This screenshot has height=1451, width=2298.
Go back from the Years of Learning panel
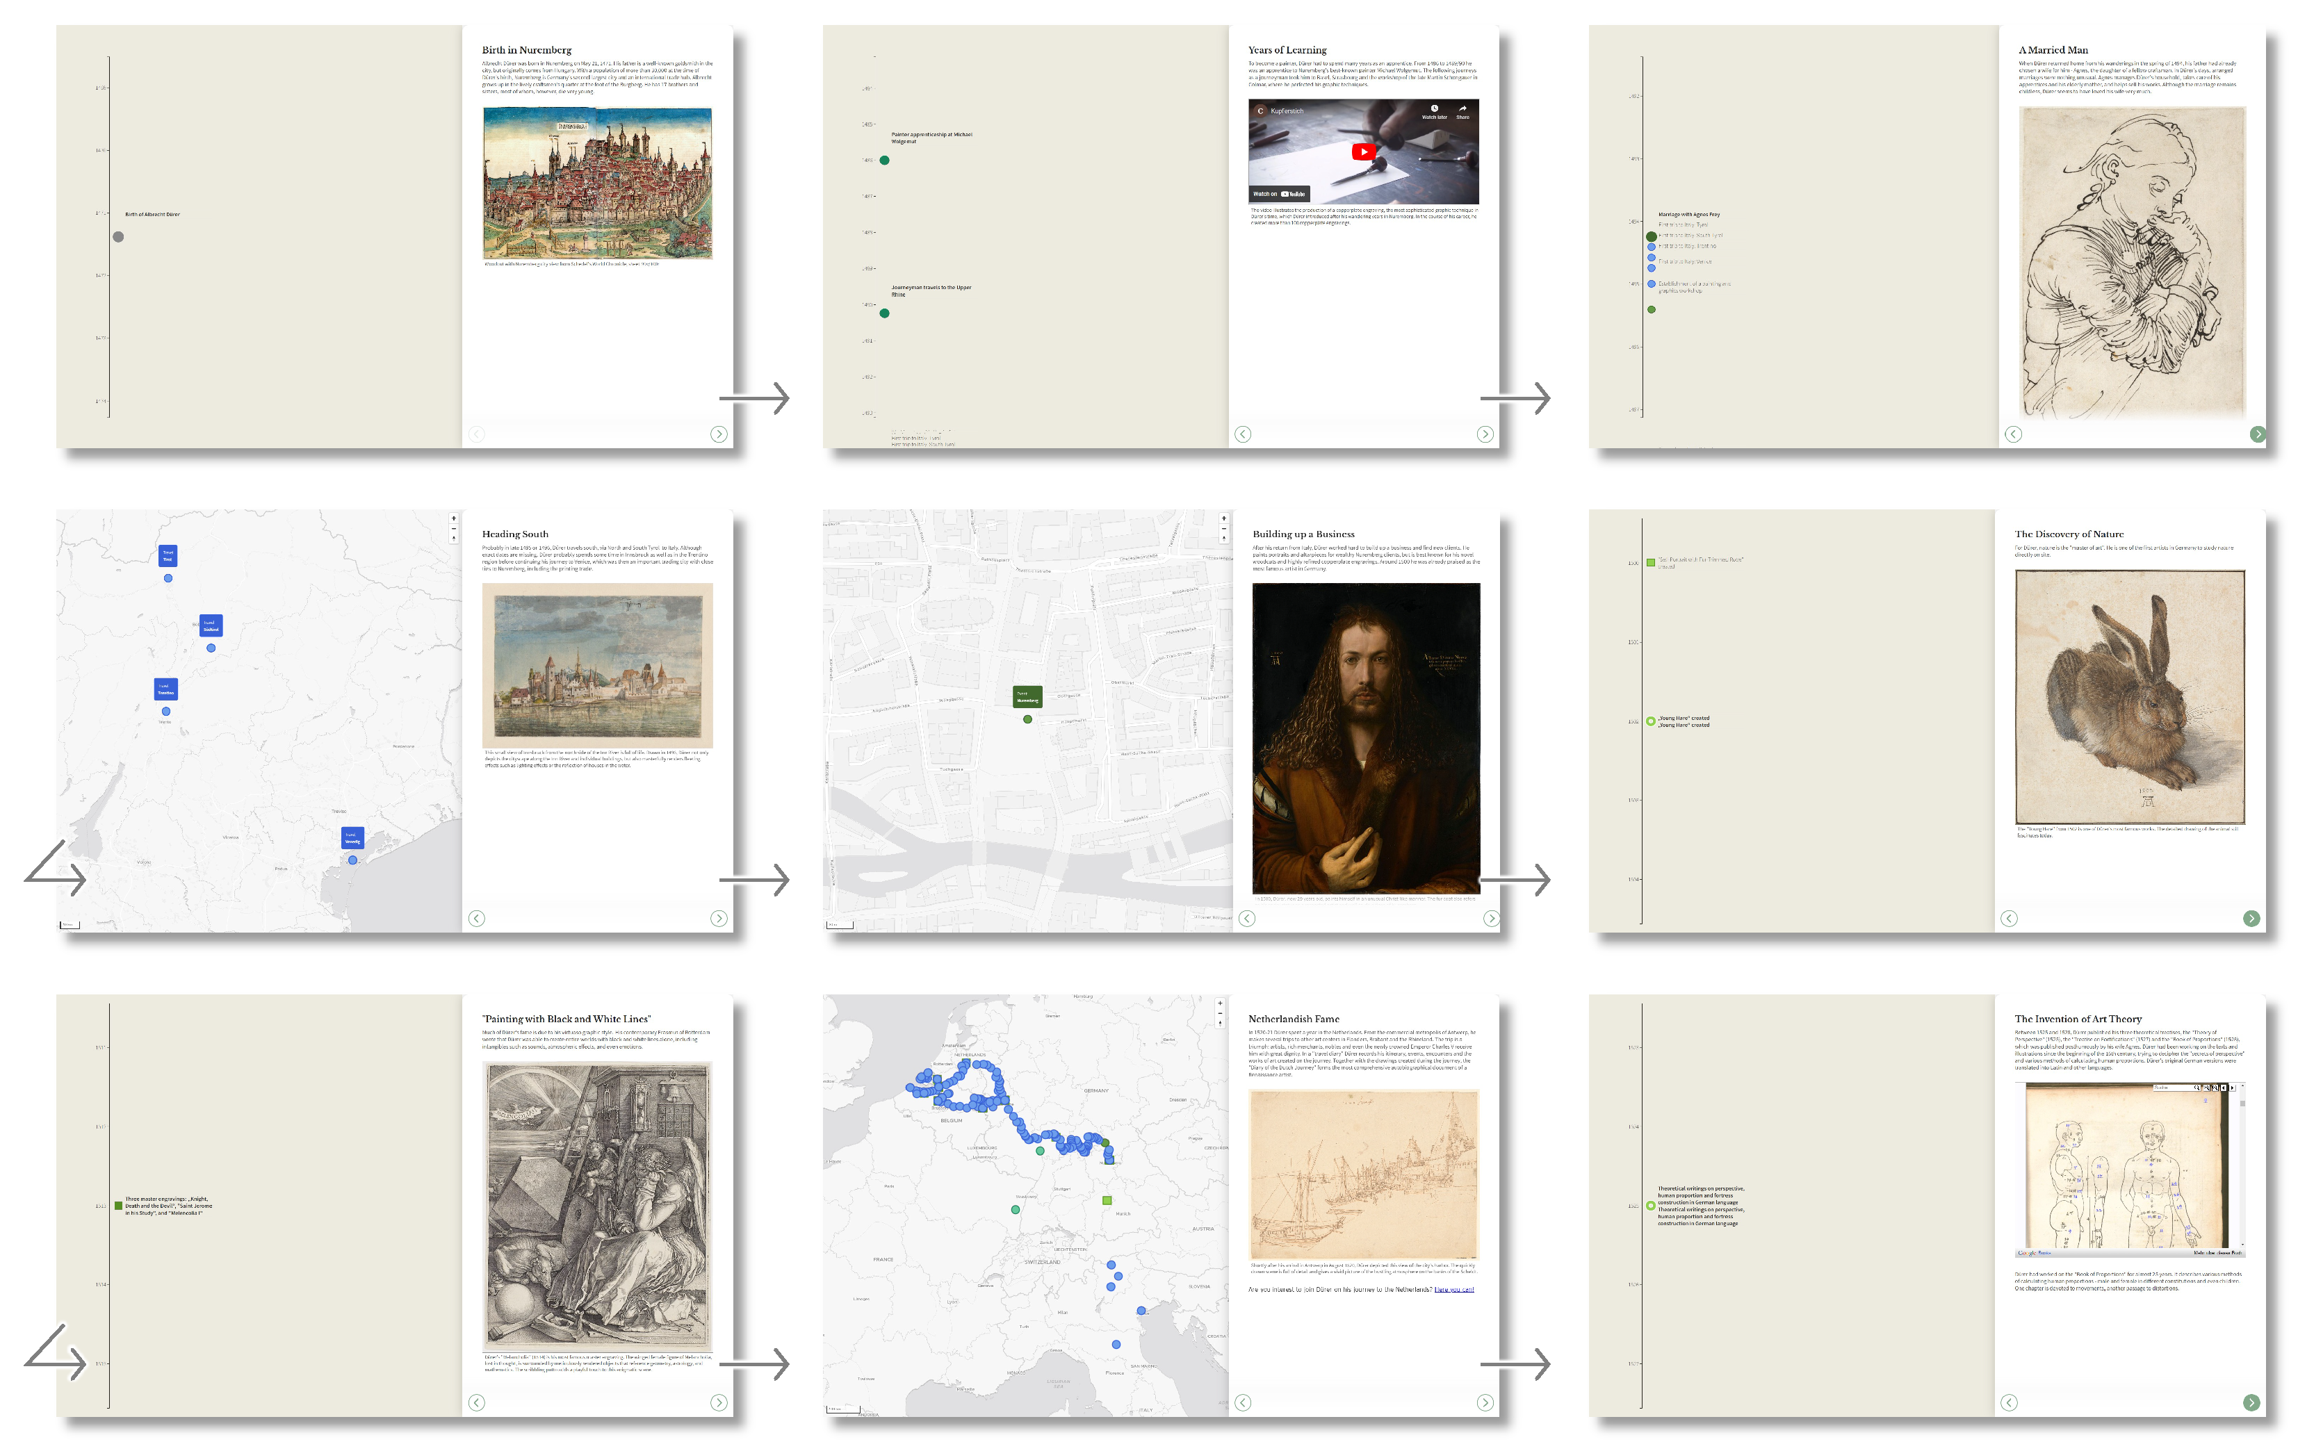click(1243, 434)
